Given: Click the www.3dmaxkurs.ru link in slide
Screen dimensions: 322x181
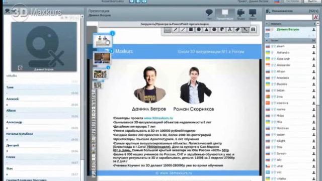Looking at the screenshot, I should click(158, 118).
